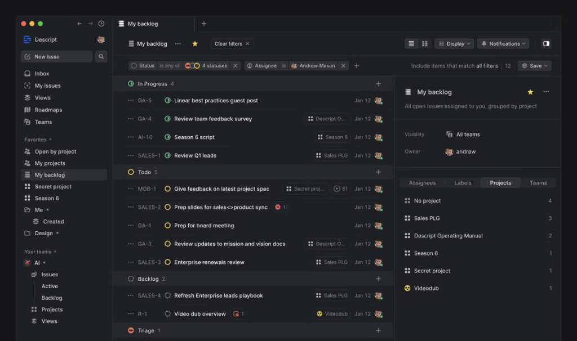The height and width of the screenshot is (341, 577).
Task: Change status icon of Video dub overview
Action: (x=167, y=314)
